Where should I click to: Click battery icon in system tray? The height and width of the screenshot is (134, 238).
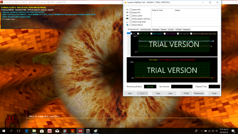[206, 131]
